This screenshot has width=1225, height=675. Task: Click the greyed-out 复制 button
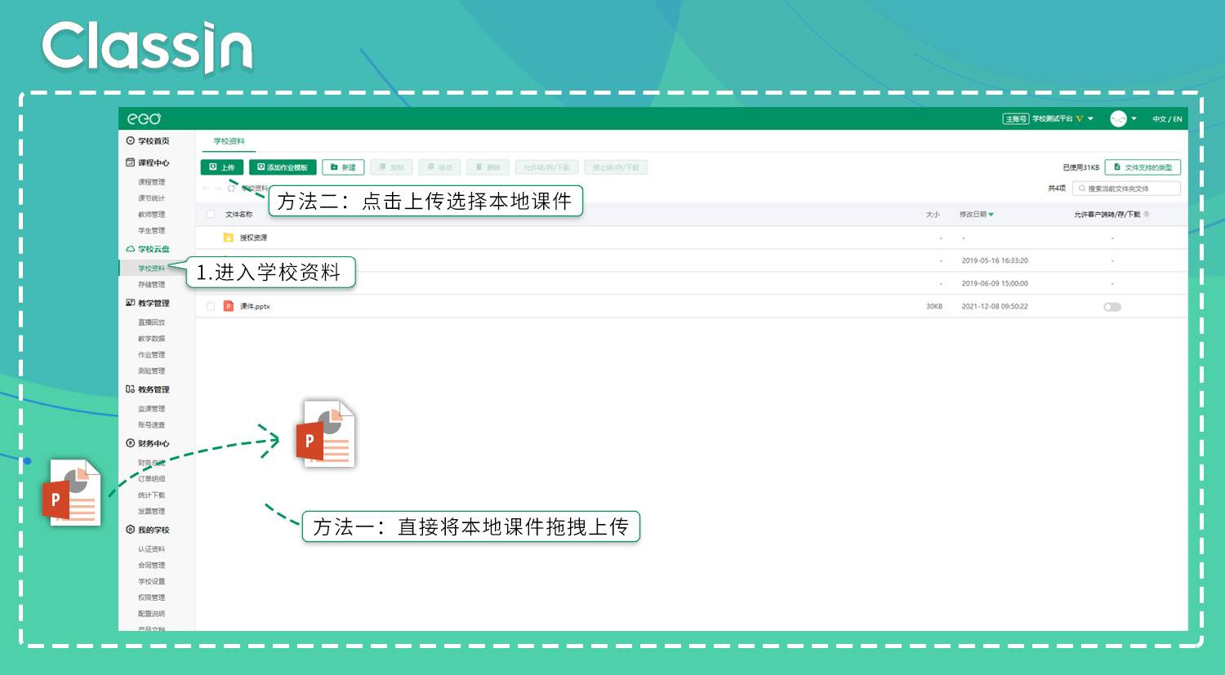coord(391,167)
